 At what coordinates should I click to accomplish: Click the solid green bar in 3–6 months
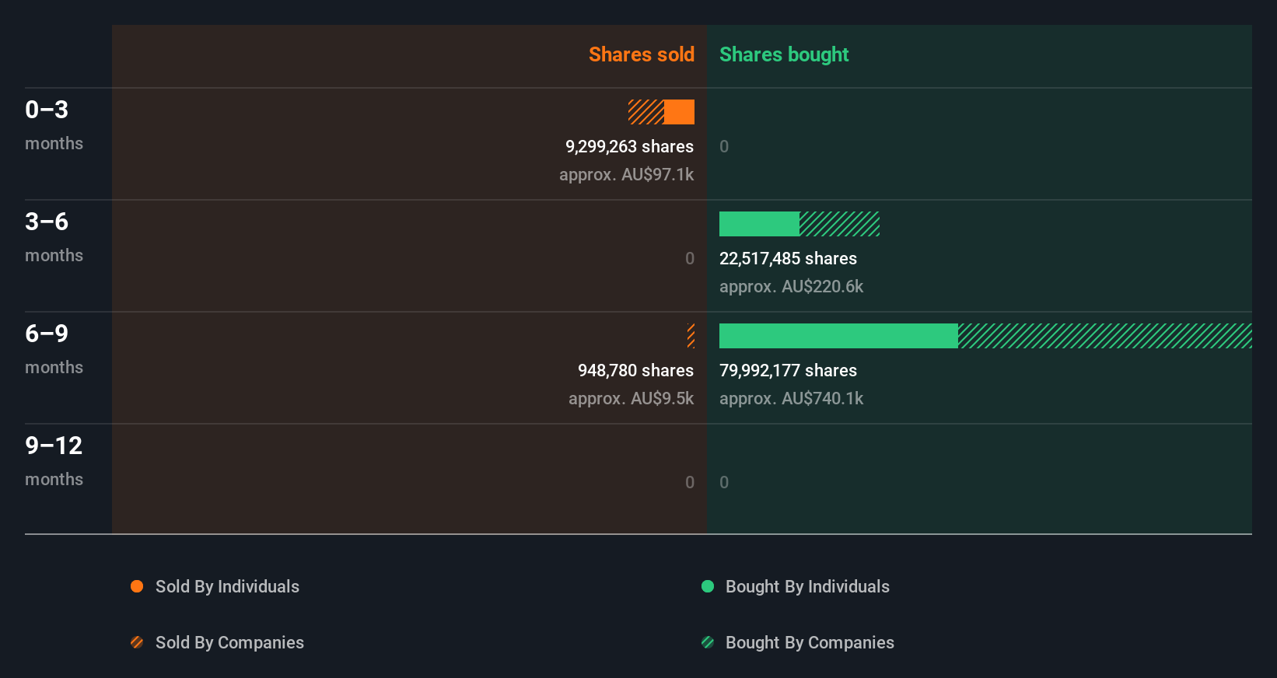coord(759,224)
